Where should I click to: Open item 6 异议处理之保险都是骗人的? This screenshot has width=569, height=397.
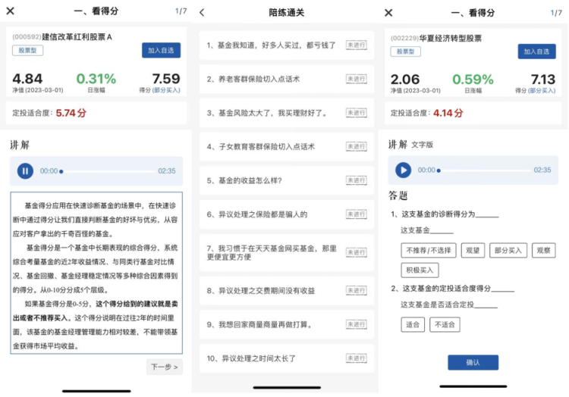(286, 214)
